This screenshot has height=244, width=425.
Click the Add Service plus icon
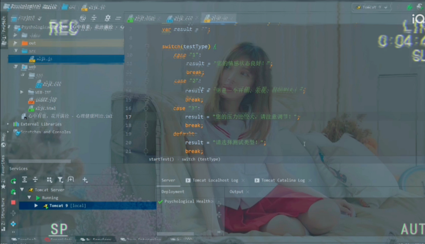click(x=85, y=180)
